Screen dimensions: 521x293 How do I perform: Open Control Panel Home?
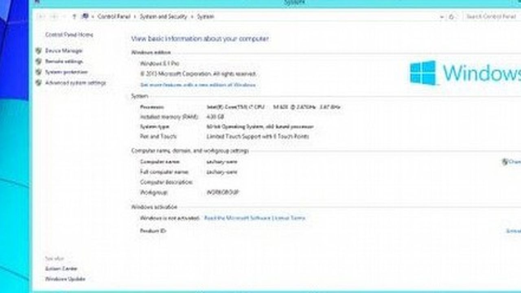tap(69, 35)
